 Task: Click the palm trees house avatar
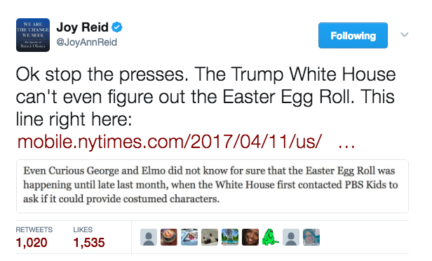(230, 237)
